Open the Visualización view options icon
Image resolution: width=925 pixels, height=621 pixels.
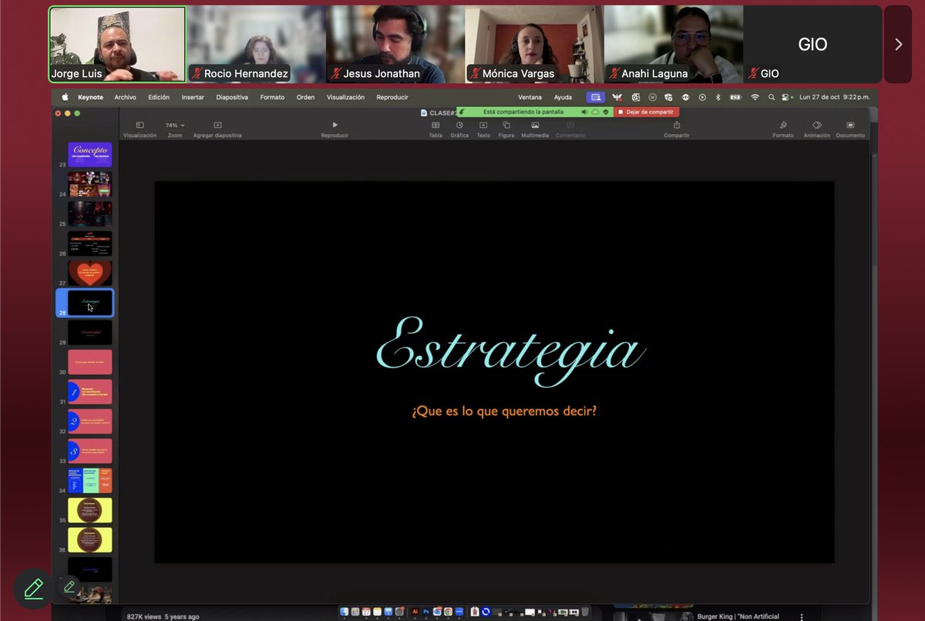pos(140,125)
